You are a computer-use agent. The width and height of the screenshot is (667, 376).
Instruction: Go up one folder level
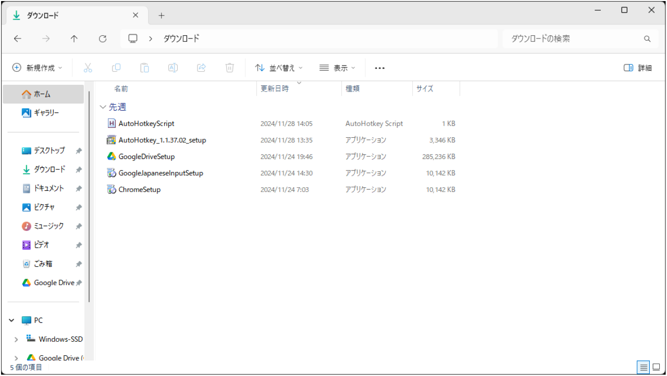coord(74,38)
